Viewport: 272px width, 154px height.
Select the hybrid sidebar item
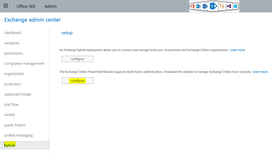25,145
